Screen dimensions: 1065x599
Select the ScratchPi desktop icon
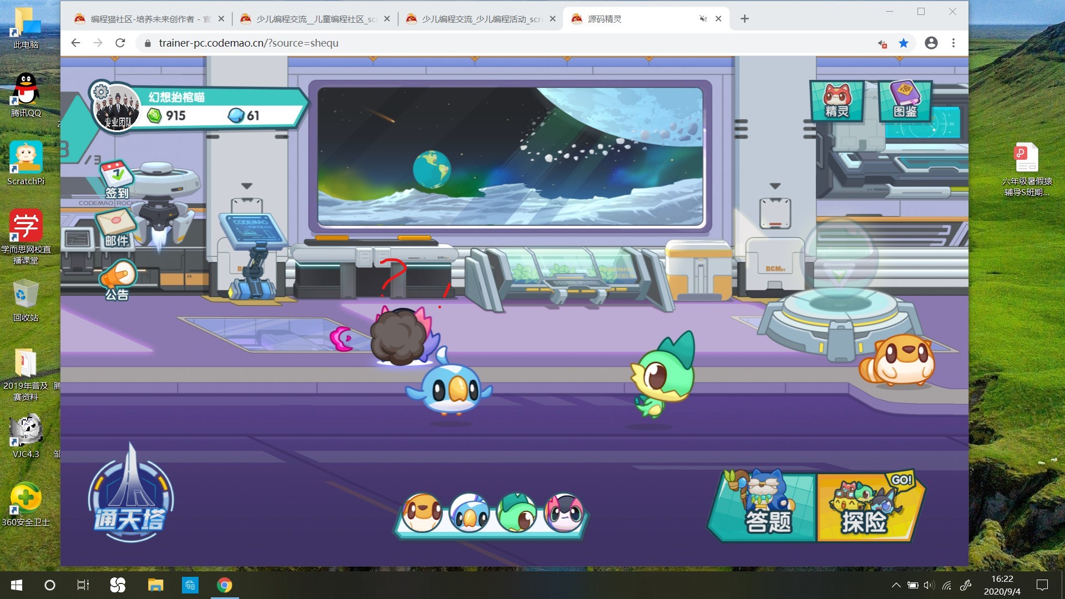point(26,163)
